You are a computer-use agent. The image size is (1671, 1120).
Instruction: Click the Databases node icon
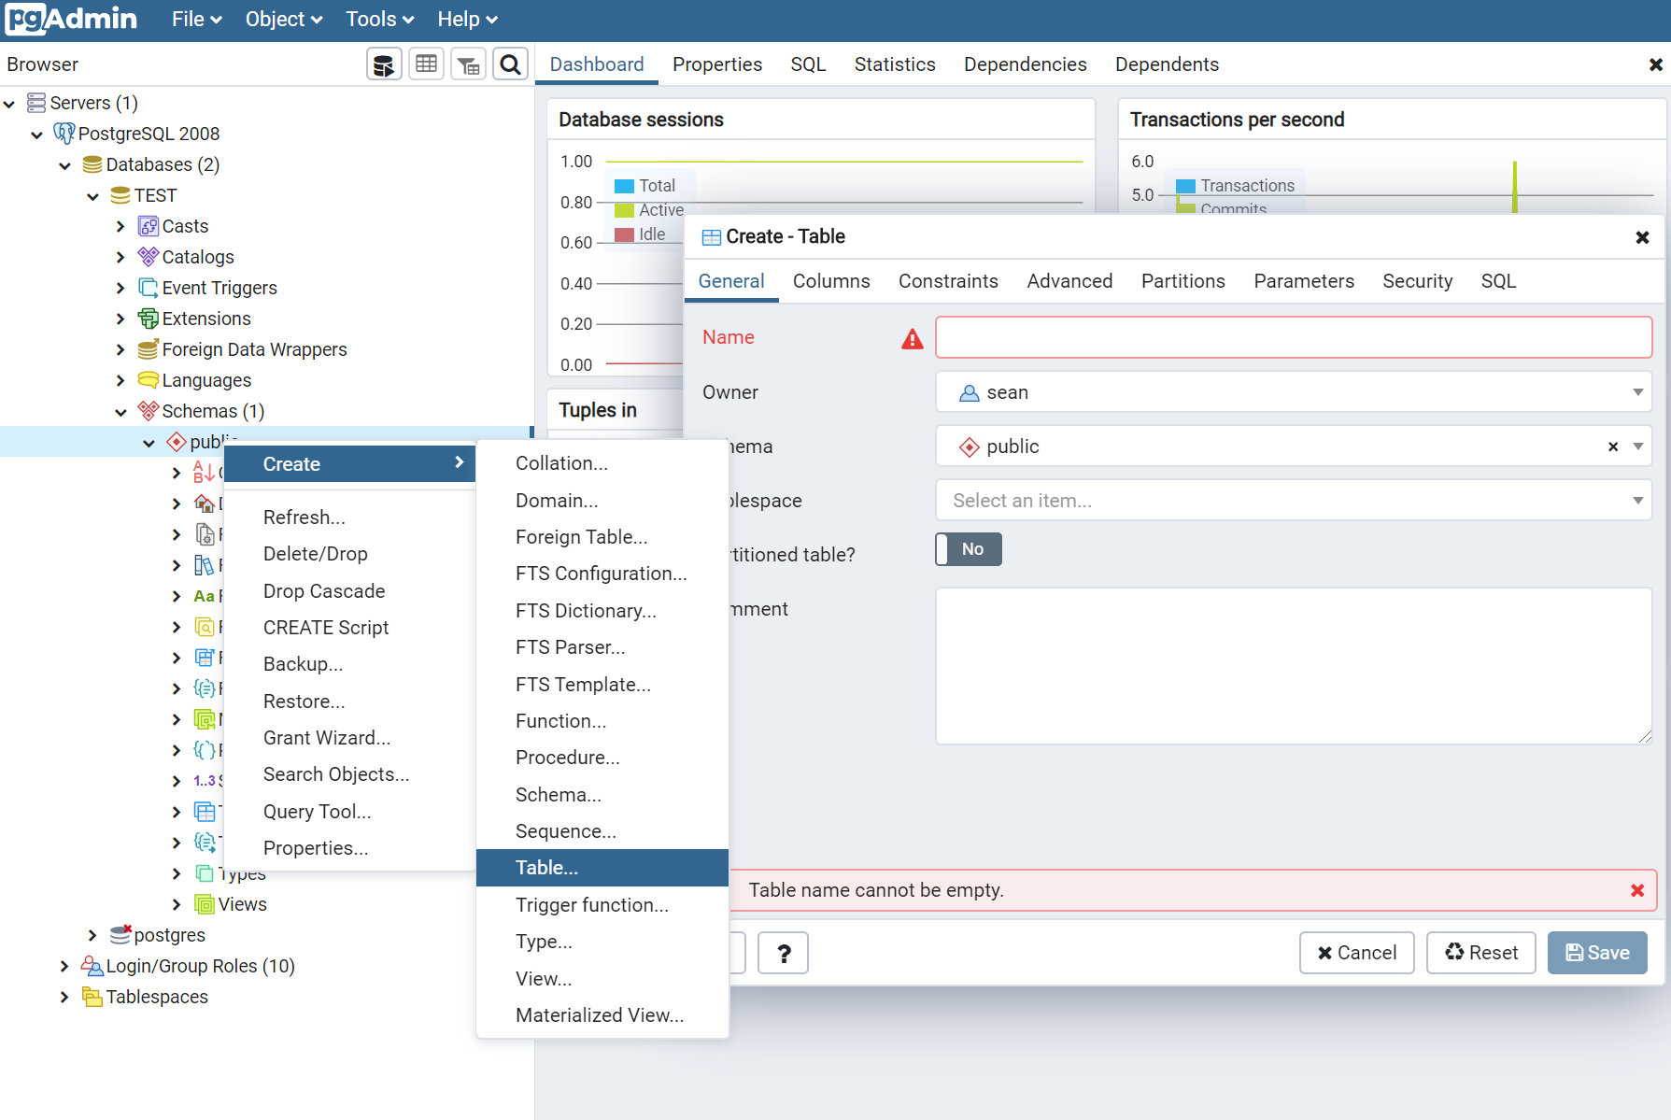(x=92, y=164)
